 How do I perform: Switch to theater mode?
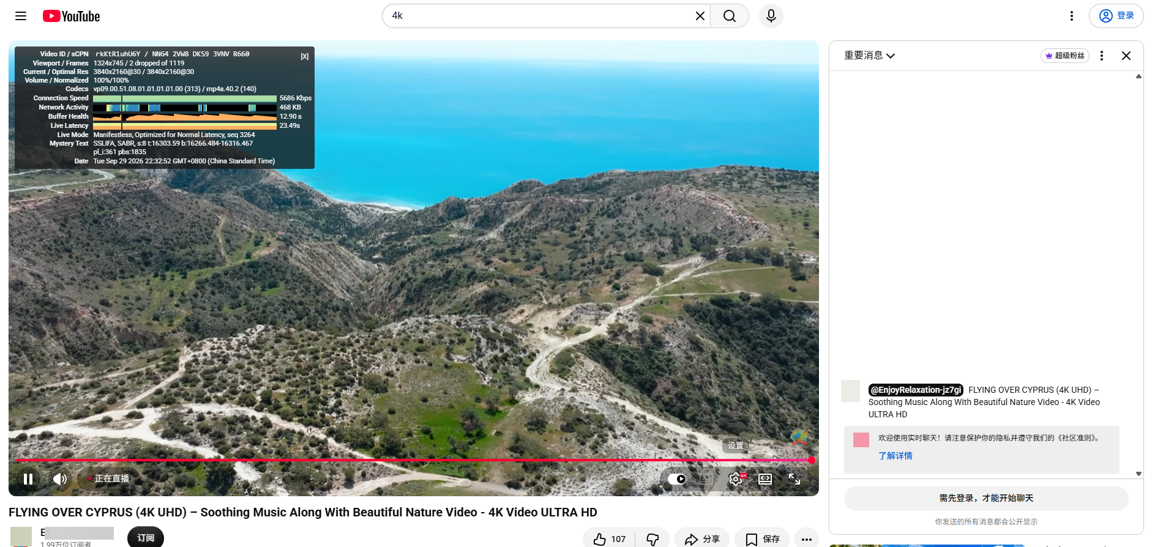click(x=765, y=479)
